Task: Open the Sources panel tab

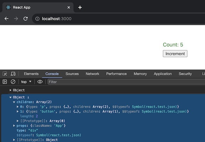Action: [72, 74]
